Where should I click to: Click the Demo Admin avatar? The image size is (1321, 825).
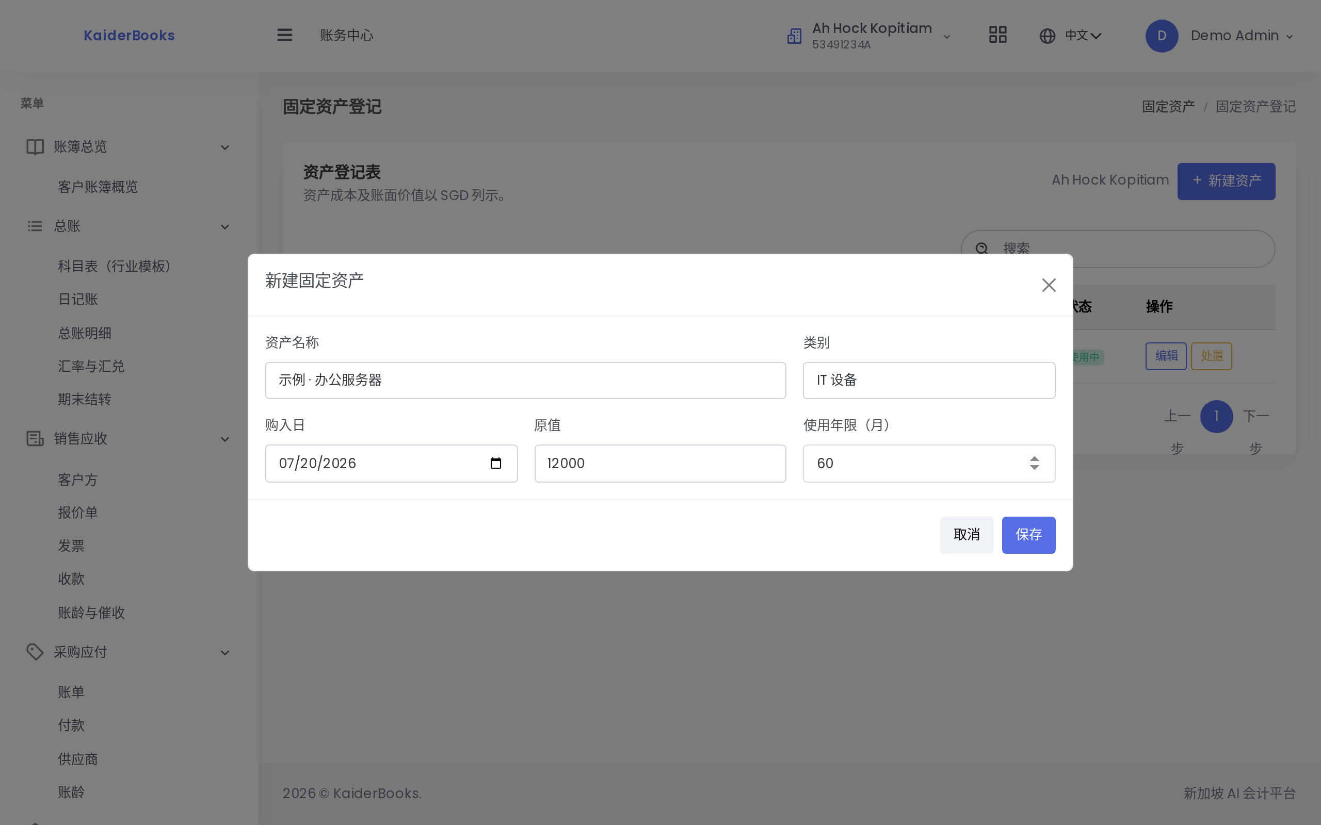click(1162, 36)
